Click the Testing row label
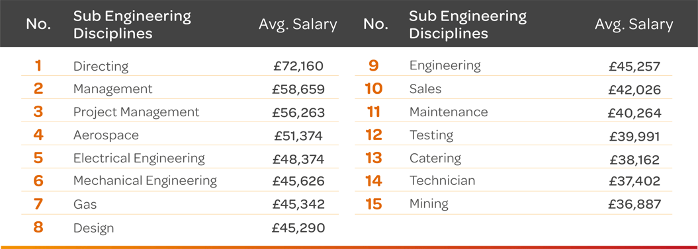698x249 pixels. pos(431,135)
